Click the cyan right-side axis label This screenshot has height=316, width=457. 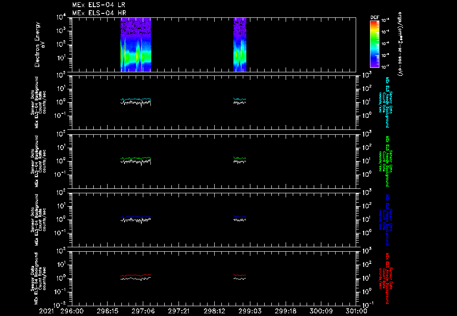385,102
